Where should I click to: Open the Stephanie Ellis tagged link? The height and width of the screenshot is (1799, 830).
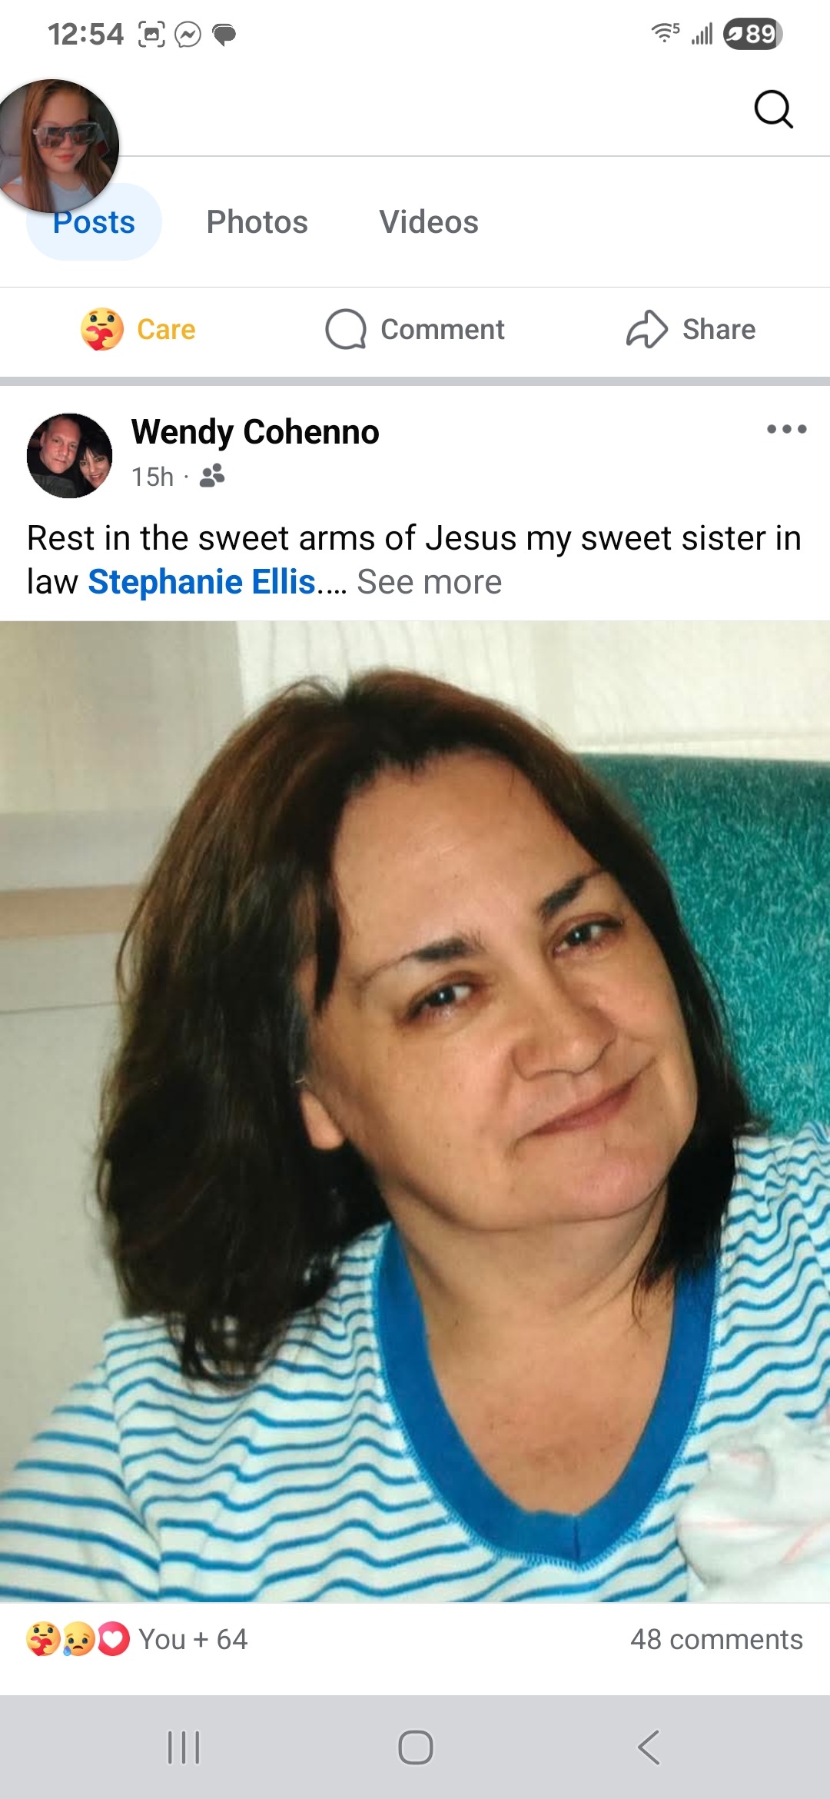(x=202, y=582)
